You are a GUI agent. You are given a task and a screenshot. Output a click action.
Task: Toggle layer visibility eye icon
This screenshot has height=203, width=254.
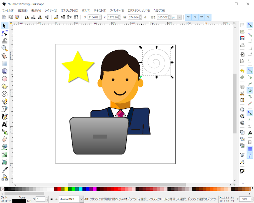51,199
